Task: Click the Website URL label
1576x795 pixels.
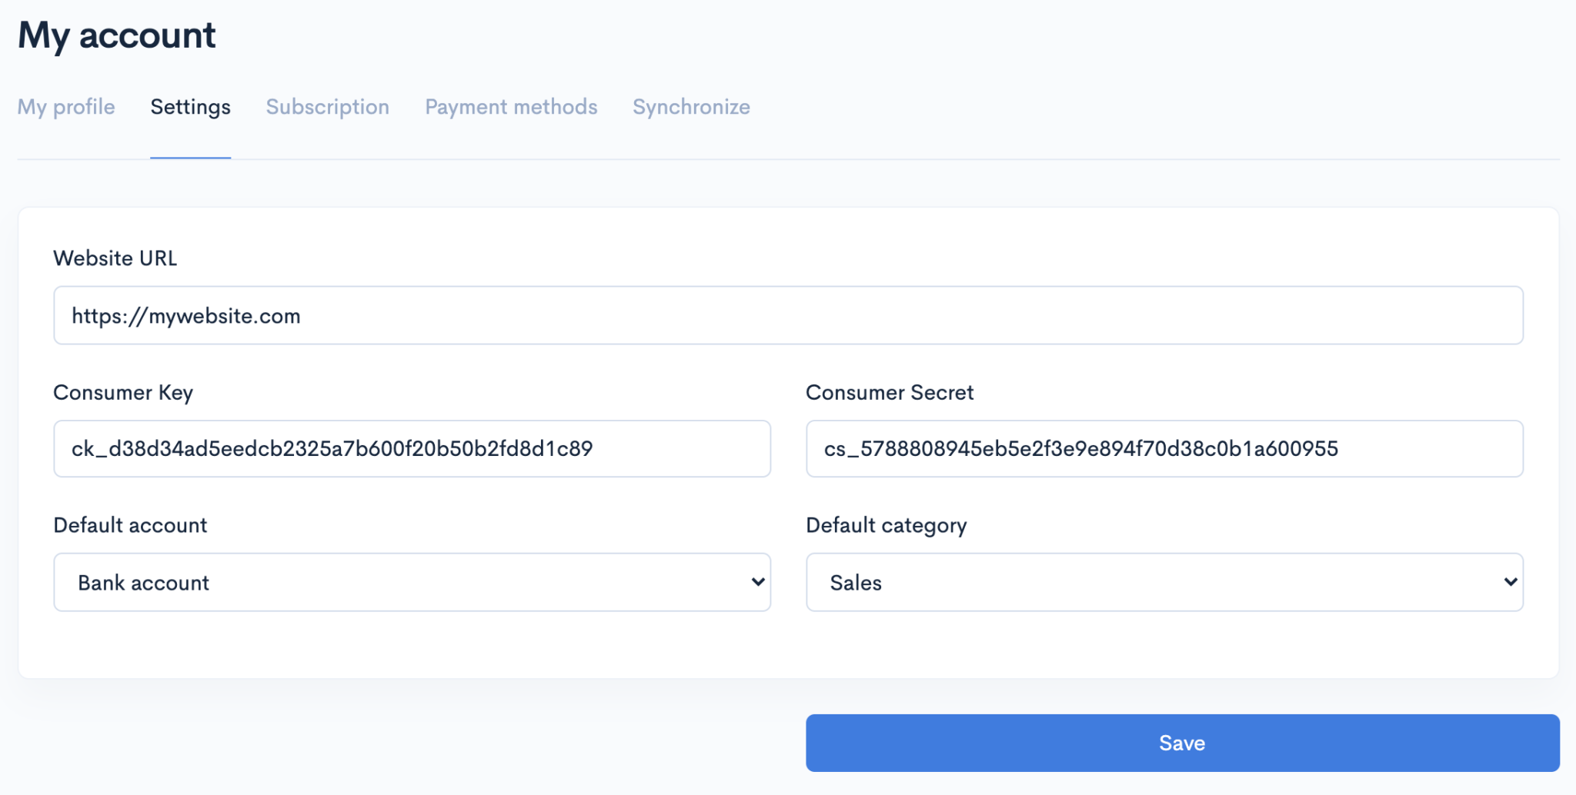Action: coord(115,258)
